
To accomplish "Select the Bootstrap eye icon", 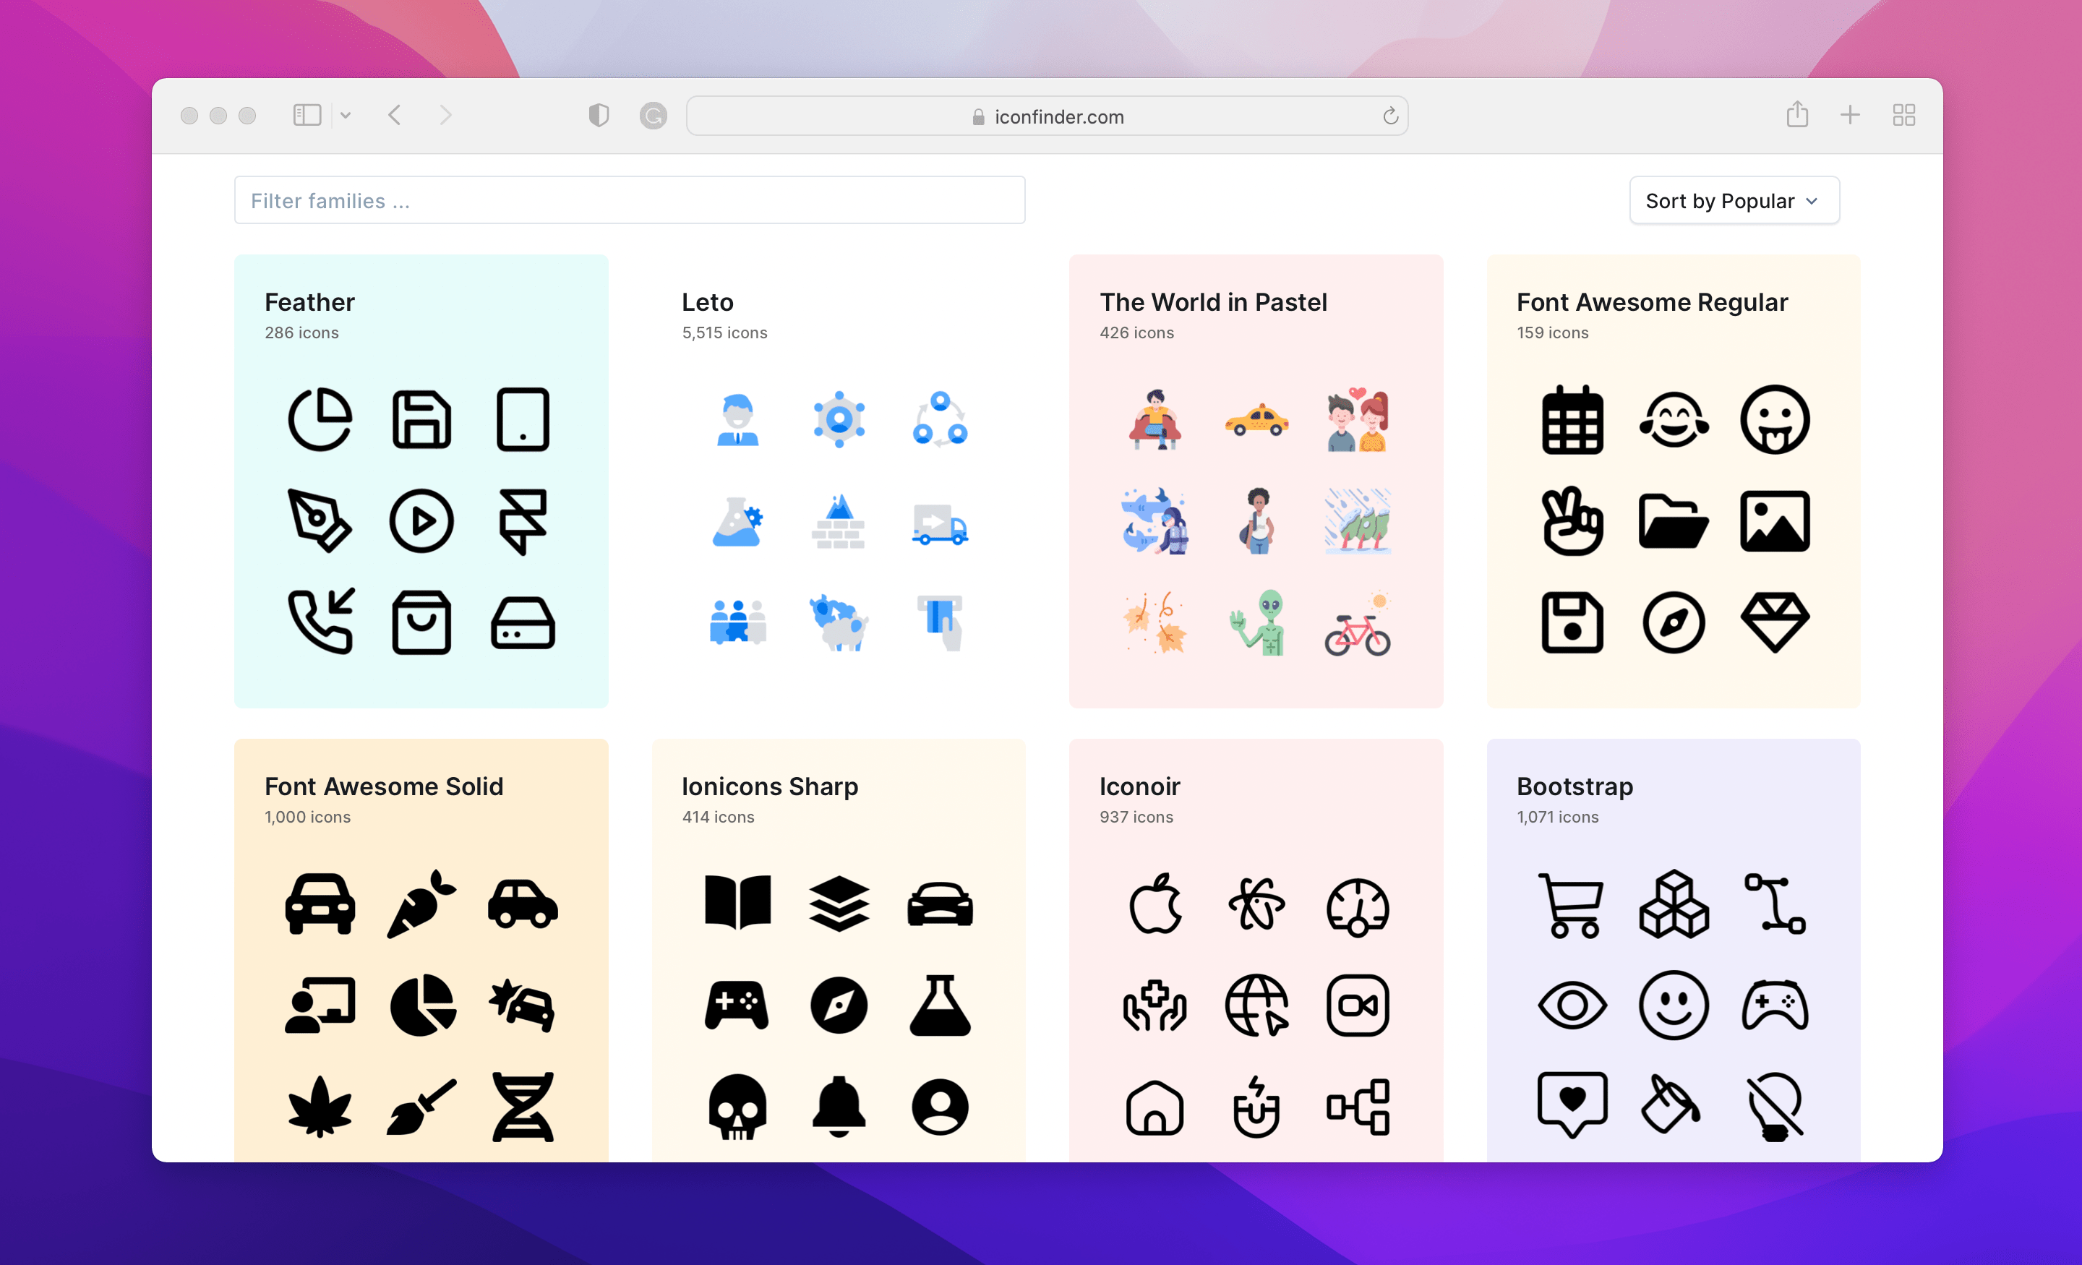I will point(1572,1005).
